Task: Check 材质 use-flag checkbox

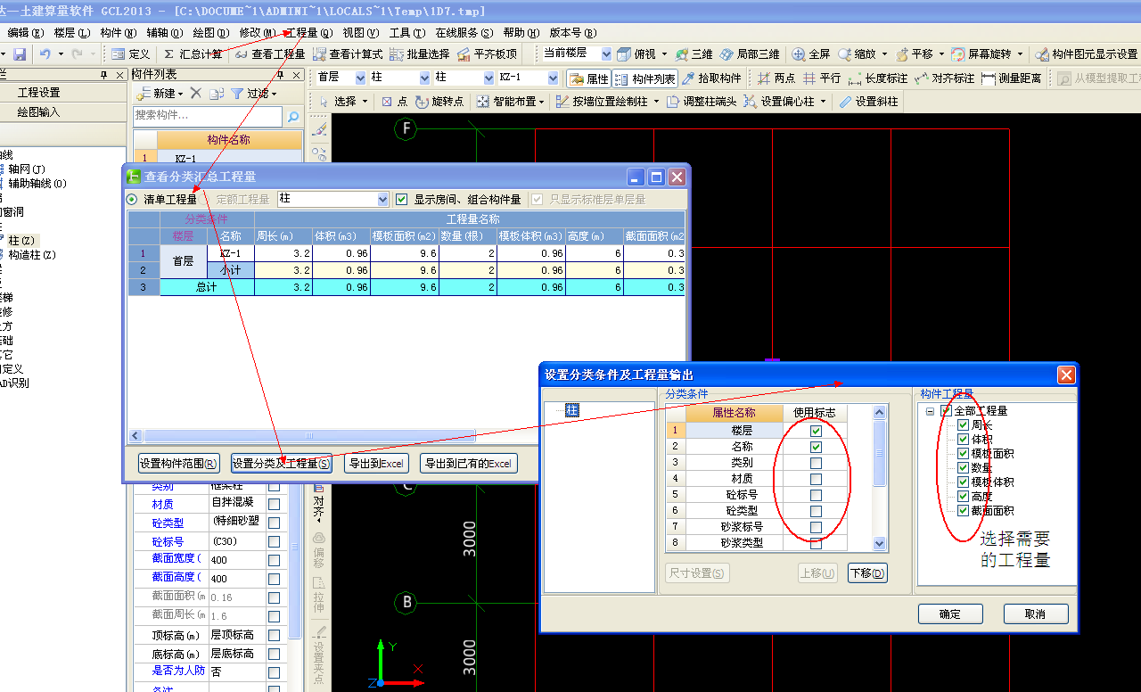Action: tap(816, 479)
